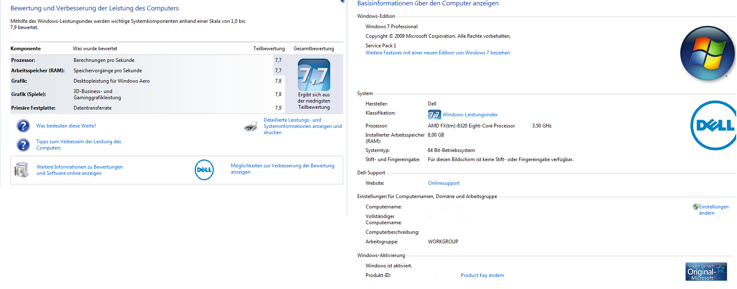Click '64 Bit-Betriebssystem' system type value
The image size is (737, 289).
click(x=451, y=150)
